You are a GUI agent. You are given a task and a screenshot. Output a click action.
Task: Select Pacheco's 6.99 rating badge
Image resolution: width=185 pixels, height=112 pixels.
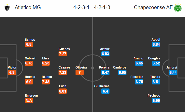156,100
